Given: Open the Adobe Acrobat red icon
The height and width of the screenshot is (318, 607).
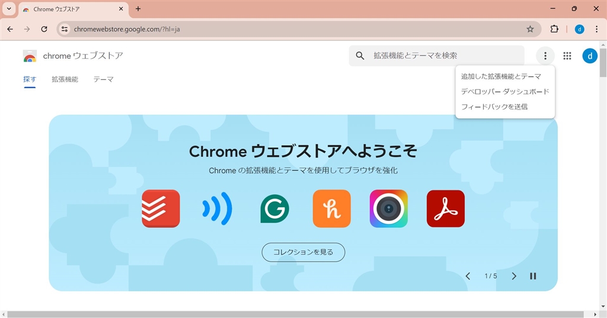Looking at the screenshot, I should [x=446, y=208].
